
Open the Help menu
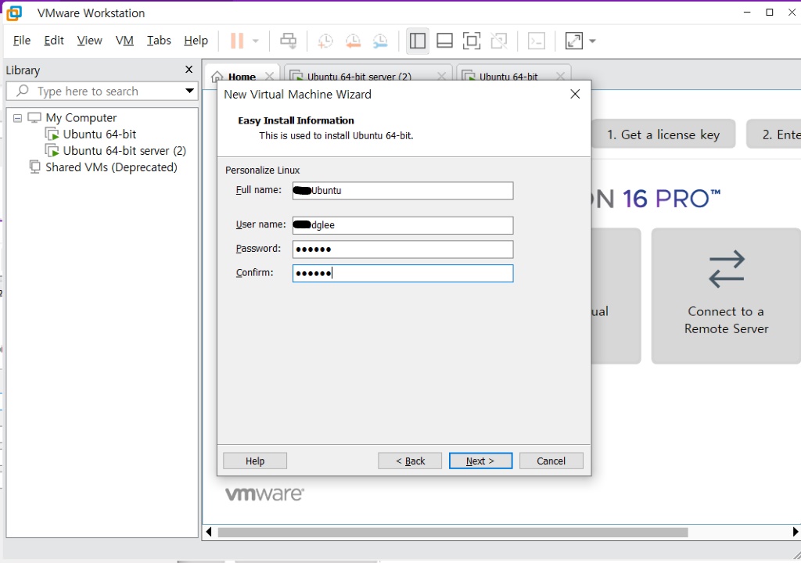196,41
